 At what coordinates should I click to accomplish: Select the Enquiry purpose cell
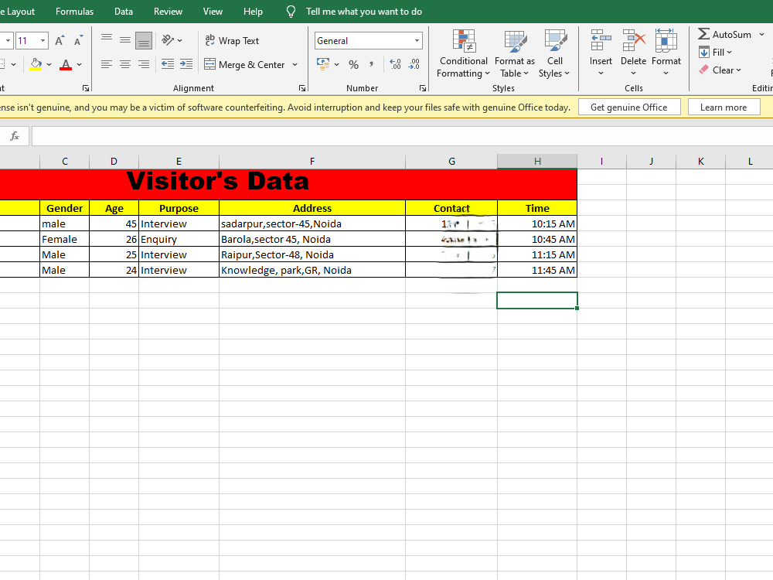pos(179,239)
